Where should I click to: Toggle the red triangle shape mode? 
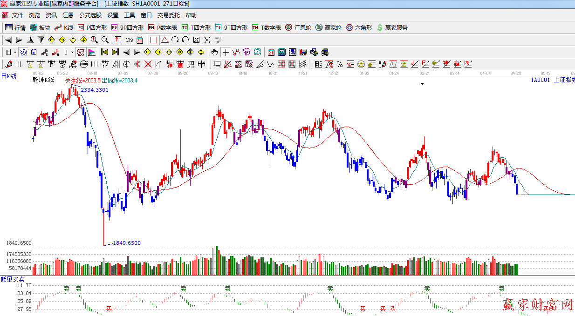(164, 40)
